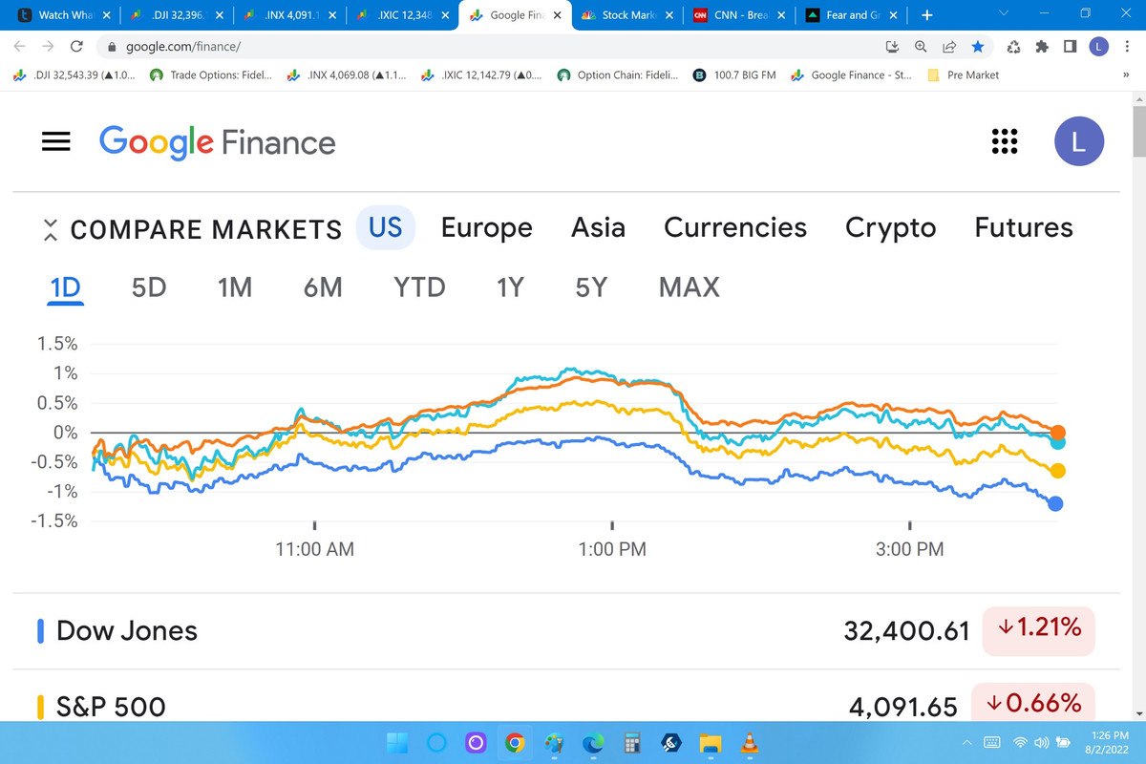Open the Google apps grid
Screen dimensions: 1146x764
pos(1004,141)
